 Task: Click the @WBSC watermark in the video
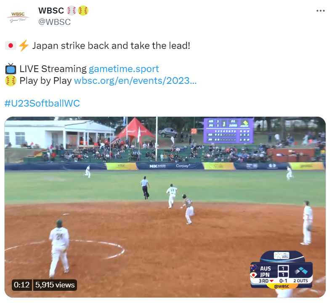click(x=282, y=286)
